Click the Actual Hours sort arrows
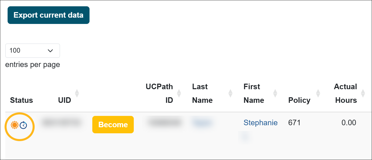 coord(363,93)
